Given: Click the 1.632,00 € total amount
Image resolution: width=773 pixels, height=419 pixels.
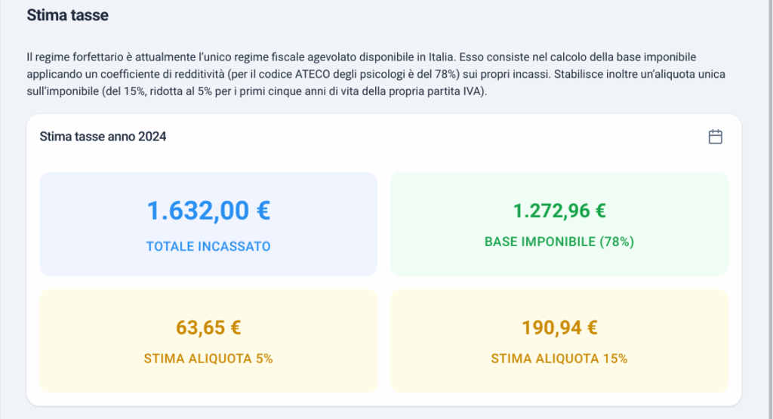Looking at the screenshot, I should coord(208,211).
